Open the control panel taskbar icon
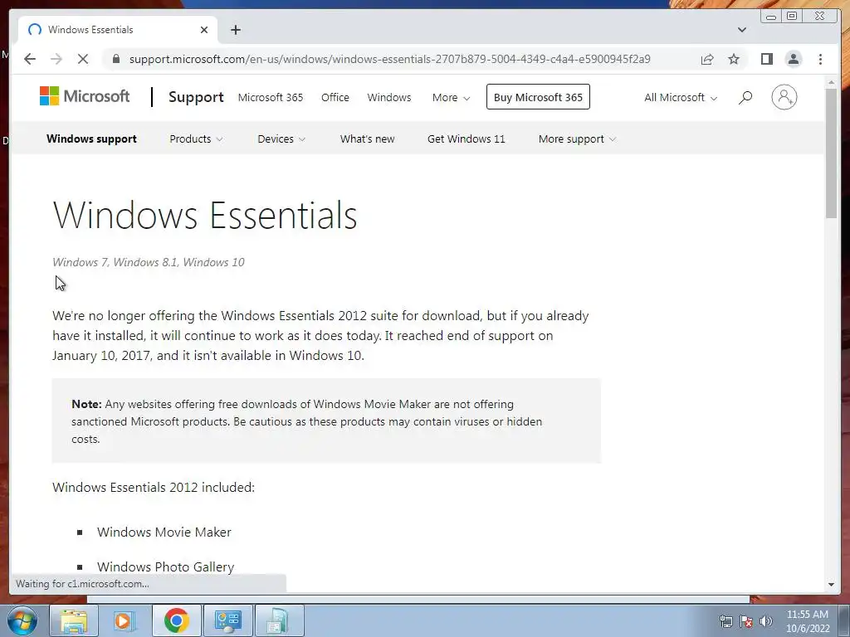Screen dimensions: 850x637 coord(227,620)
